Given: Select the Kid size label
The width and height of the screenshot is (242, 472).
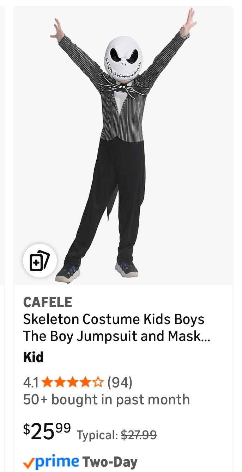Looking at the screenshot, I should (34, 357).
